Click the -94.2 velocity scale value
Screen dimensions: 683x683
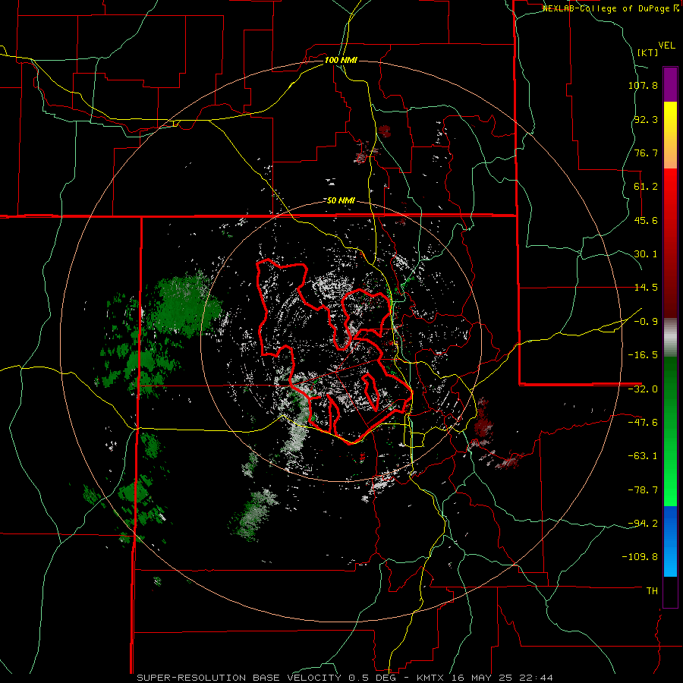(x=643, y=523)
